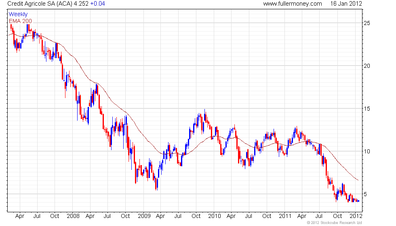Image resolution: width=396 pixels, height=226 pixels.
Task: Click the Apr label just after 2009
Action: [160, 216]
